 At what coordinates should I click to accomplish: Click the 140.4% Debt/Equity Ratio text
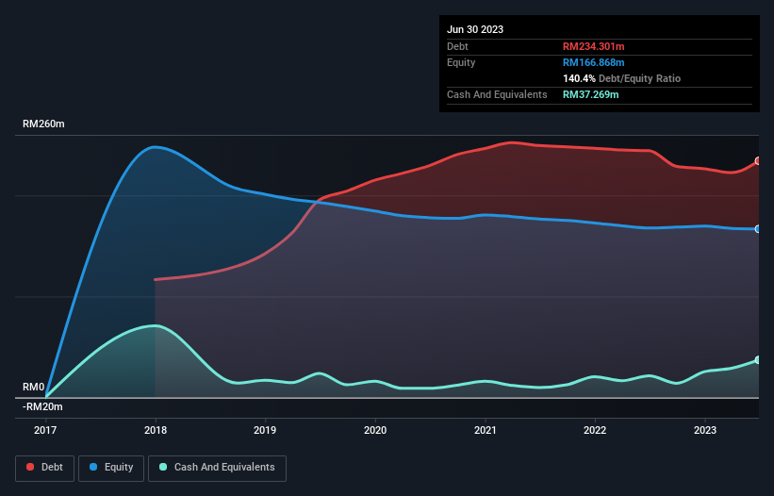click(621, 78)
